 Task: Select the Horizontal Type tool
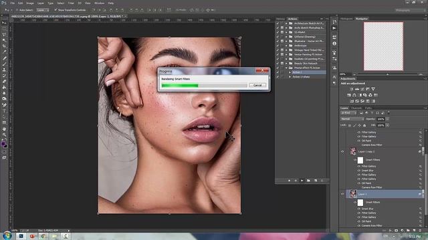4,111
